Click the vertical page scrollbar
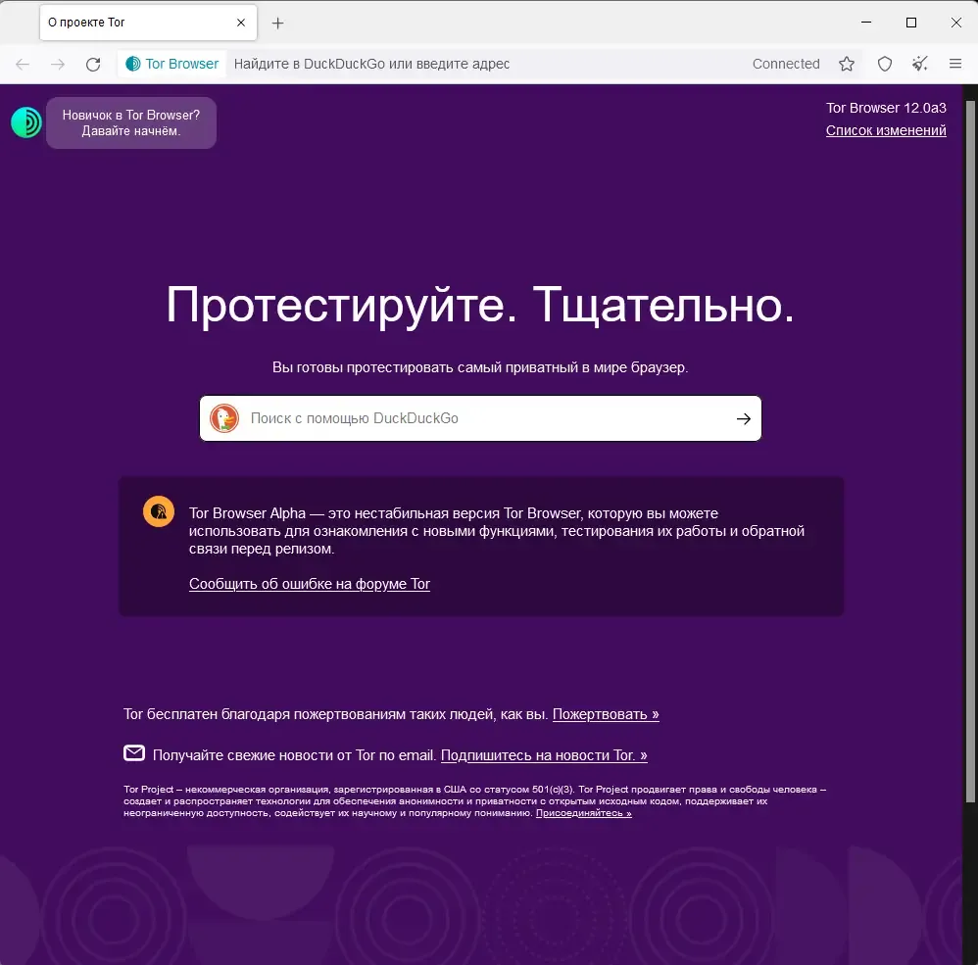The image size is (978, 965). pos(970,452)
